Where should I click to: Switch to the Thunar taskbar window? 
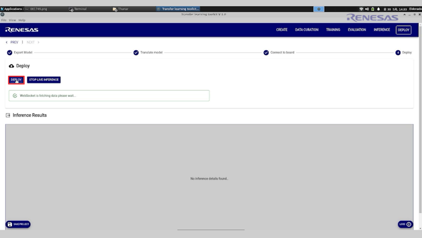point(123,9)
